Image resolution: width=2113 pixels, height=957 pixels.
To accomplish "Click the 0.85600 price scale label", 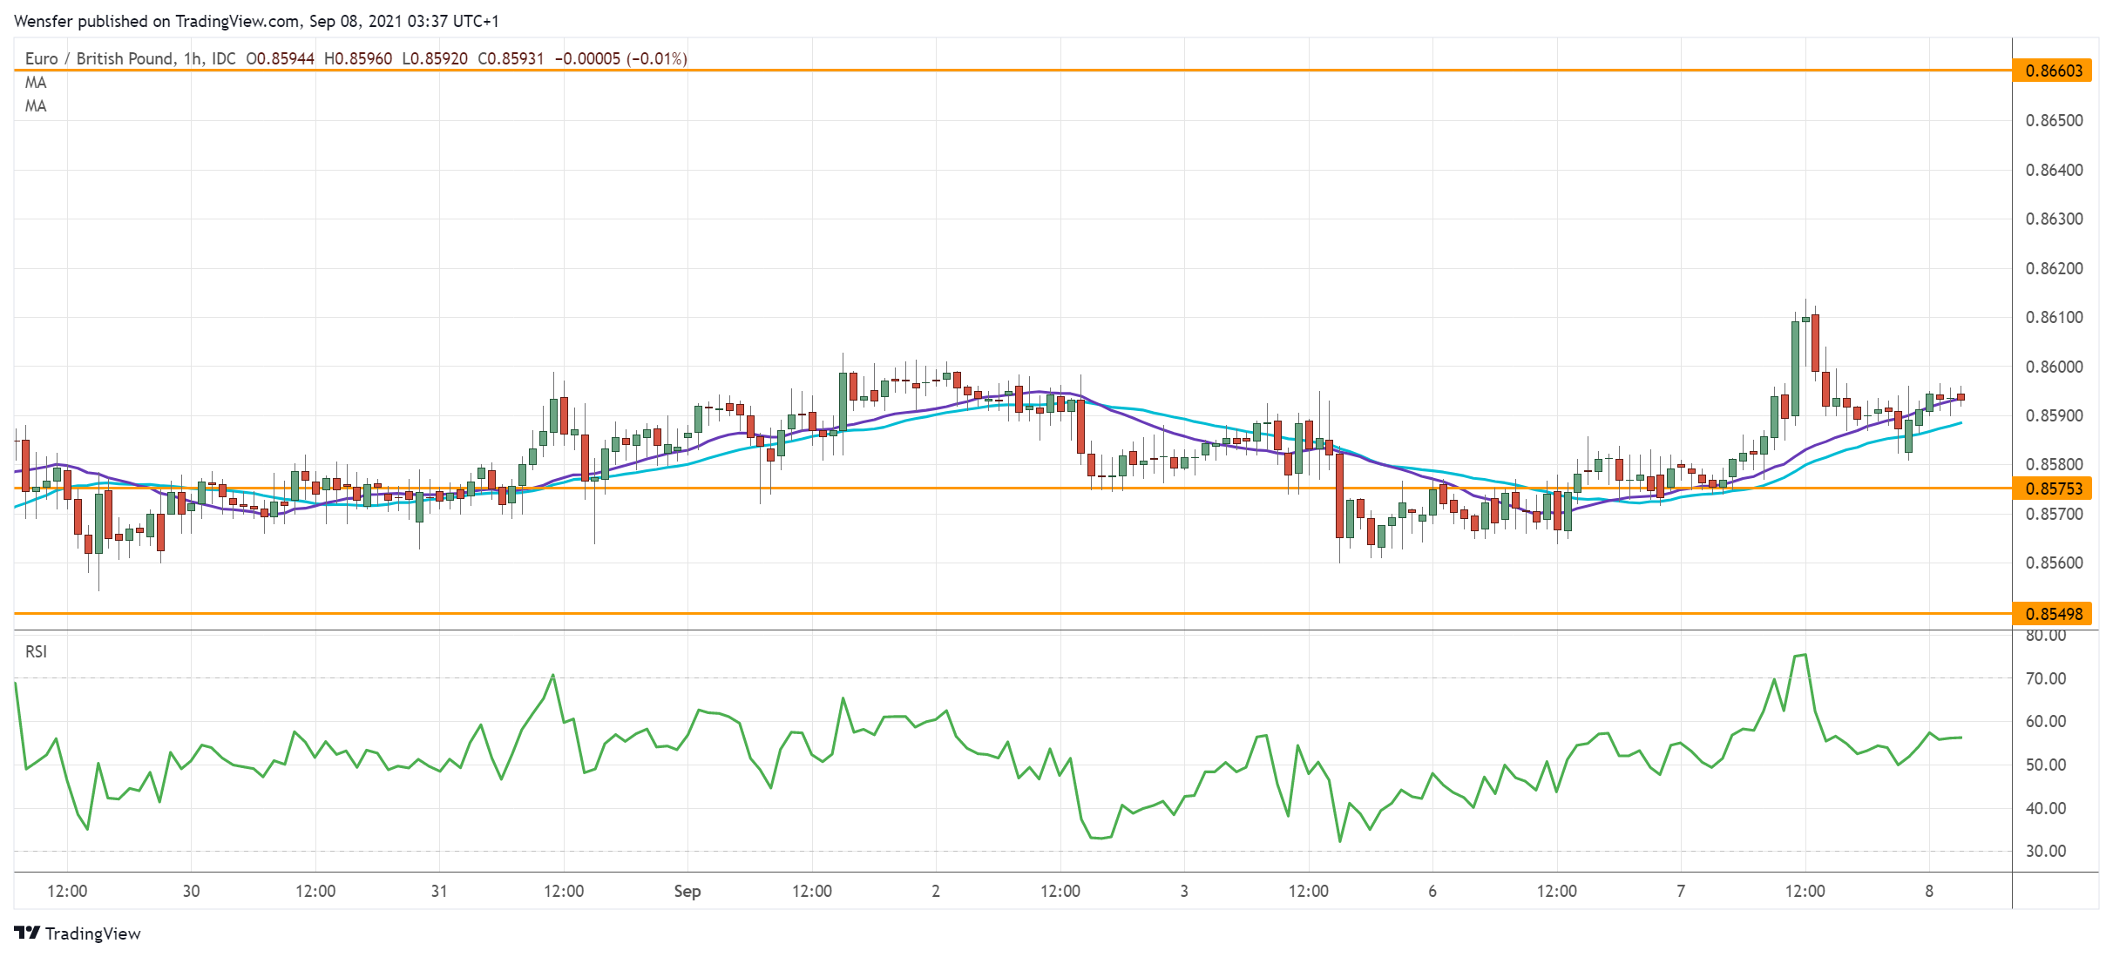I will [2054, 563].
